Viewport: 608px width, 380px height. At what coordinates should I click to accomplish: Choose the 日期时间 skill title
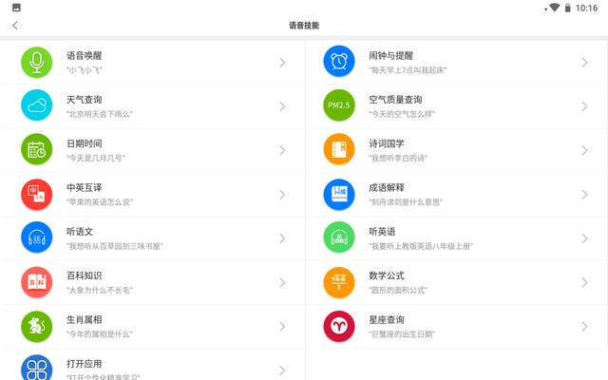click(x=85, y=143)
